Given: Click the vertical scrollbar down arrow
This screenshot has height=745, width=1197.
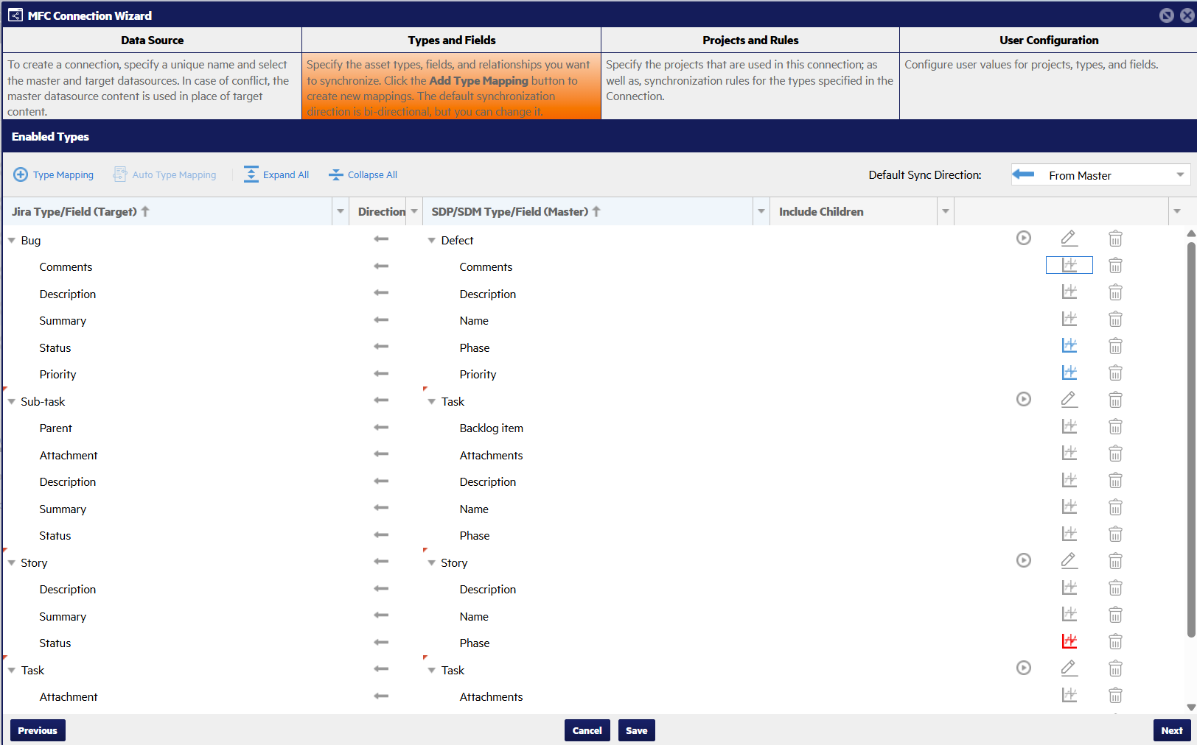Looking at the screenshot, I should [1190, 707].
